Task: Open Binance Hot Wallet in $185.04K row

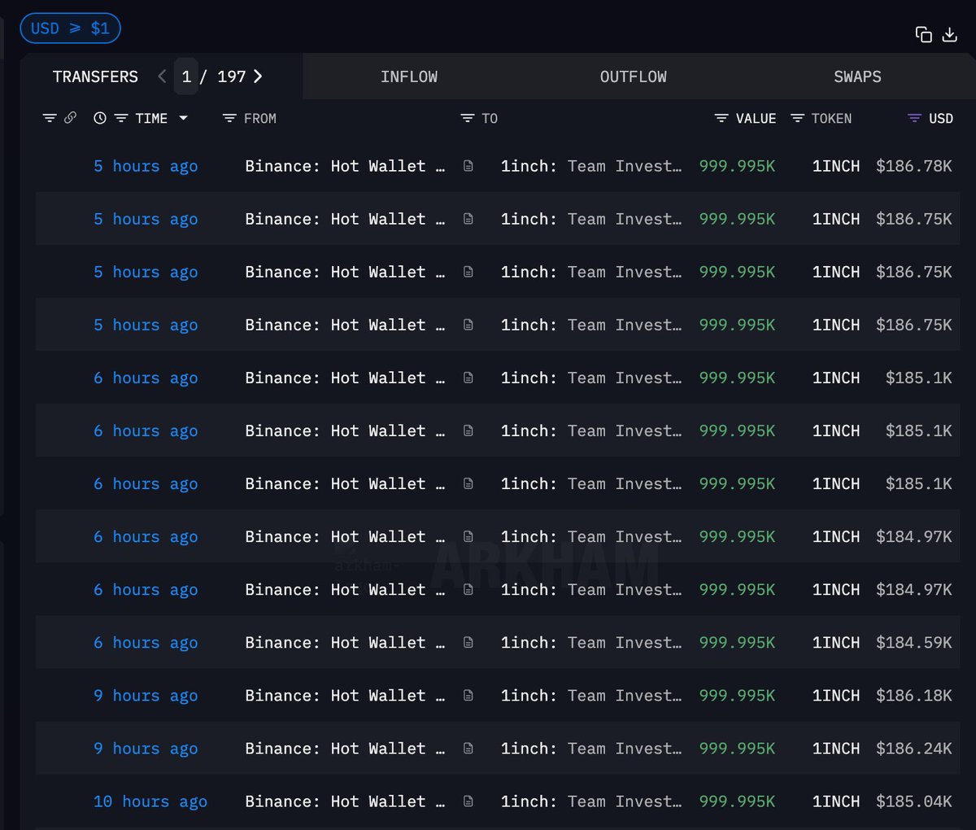Action: 345,802
